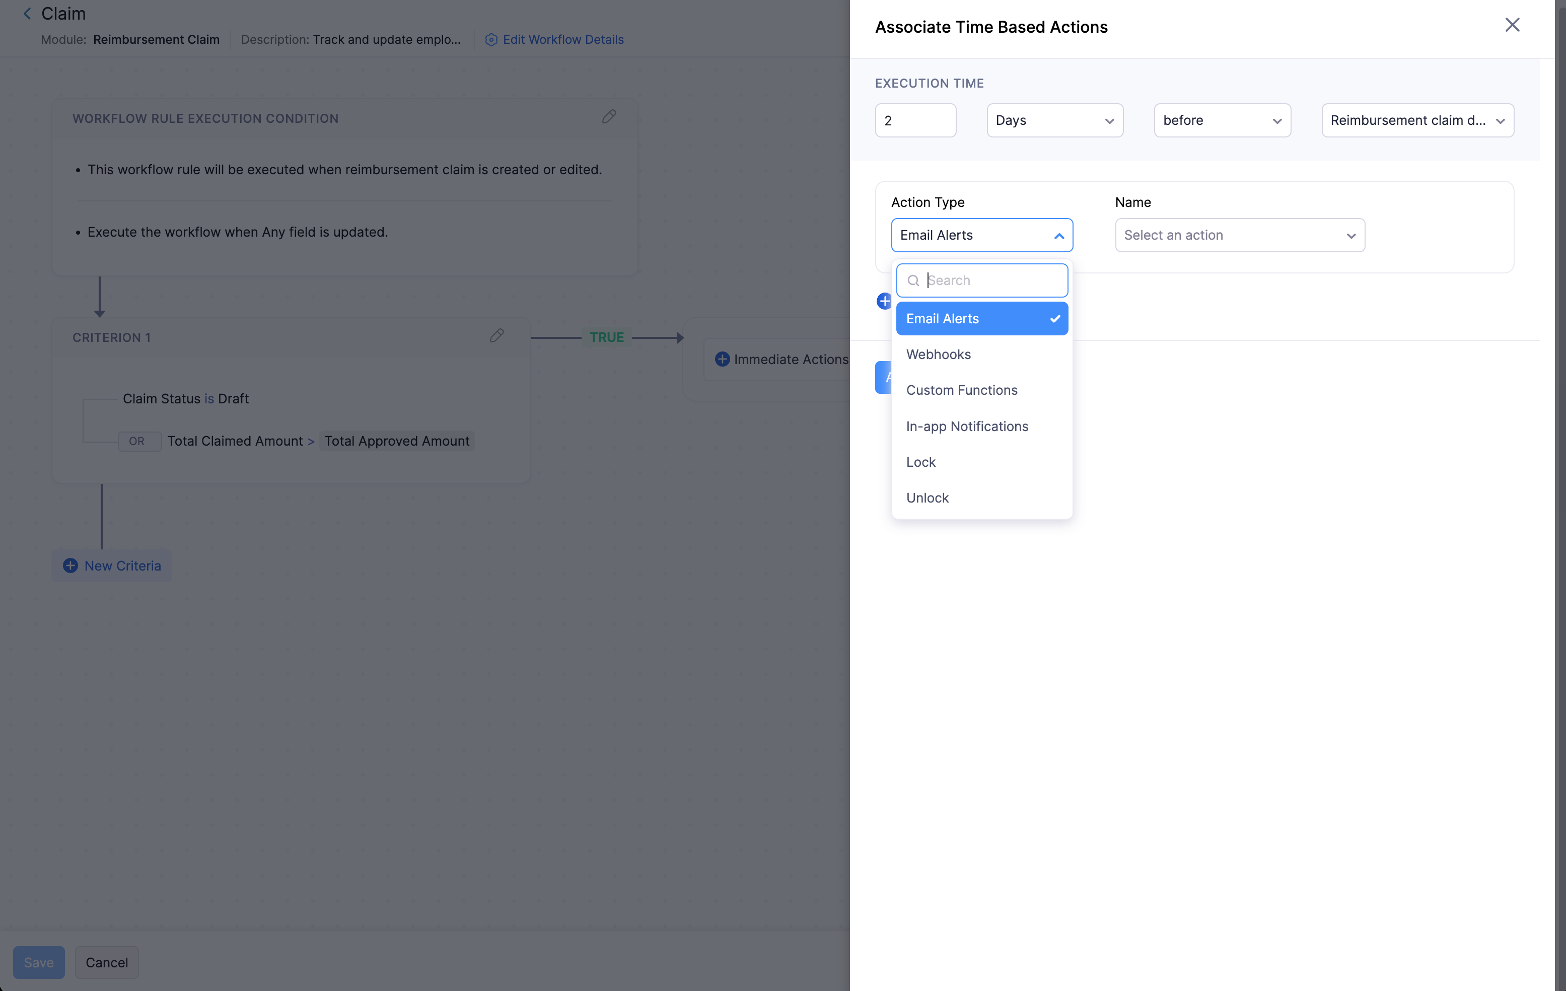Click the Search field in the dropdown

[x=982, y=280]
